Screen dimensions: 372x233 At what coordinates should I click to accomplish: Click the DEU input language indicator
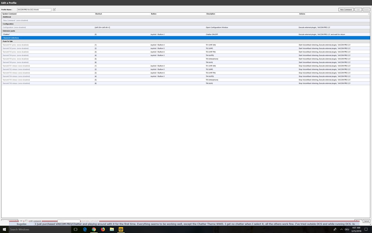tap(347, 229)
